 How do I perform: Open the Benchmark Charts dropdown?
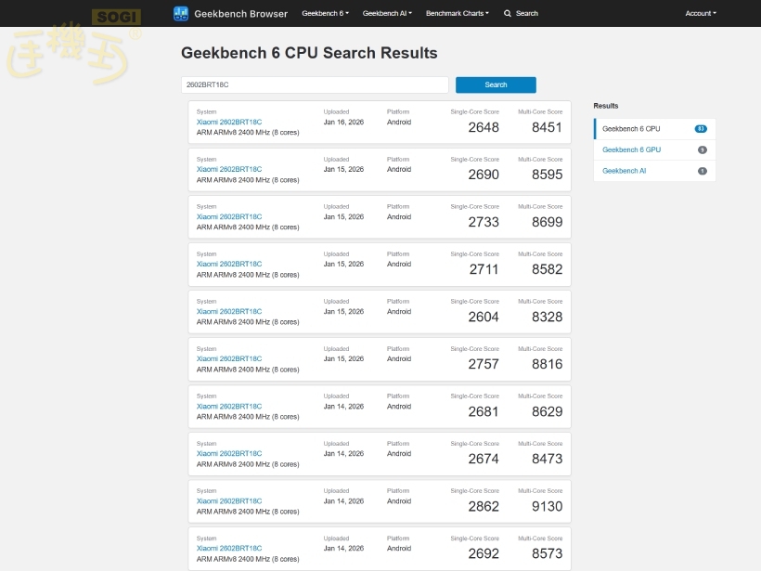458,14
